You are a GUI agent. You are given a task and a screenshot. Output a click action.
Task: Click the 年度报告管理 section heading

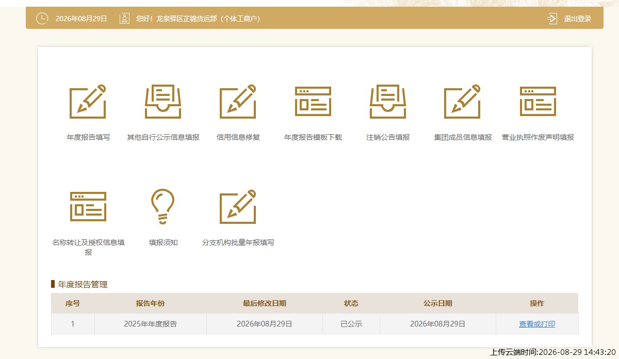click(x=83, y=284)
